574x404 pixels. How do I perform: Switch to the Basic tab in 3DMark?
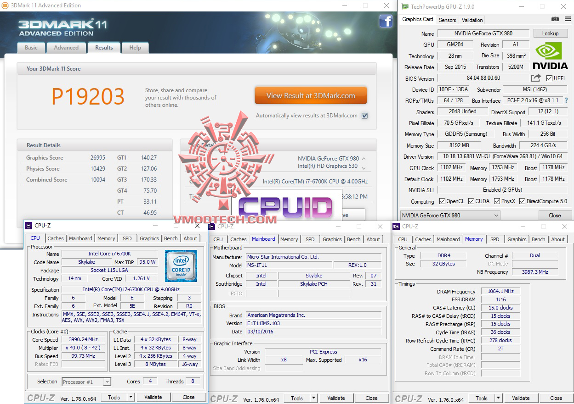pos(31,48)
